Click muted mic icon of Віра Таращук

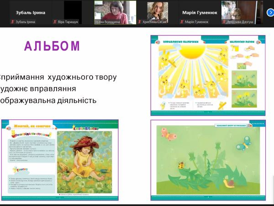click(x=55, y=22)
